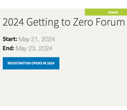Click the green banner left of the Event text

click(96, 12)
